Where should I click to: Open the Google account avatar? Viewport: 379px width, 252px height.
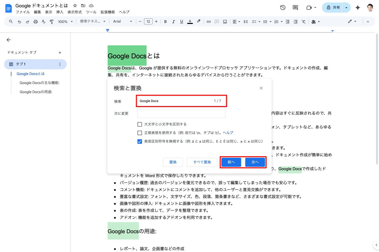pyautogui.click(x=370, y=8)
